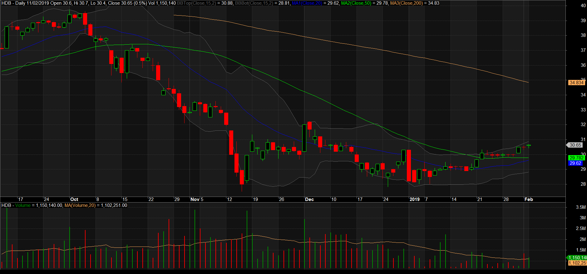The width and height of the screenshot is (587, 274).
Task: Click the green Volume label in lower pane
Action: [23, 205]
